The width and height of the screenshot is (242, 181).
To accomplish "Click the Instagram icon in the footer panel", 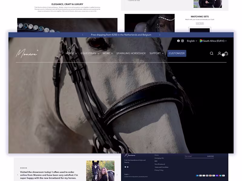I will pos(128,167).
